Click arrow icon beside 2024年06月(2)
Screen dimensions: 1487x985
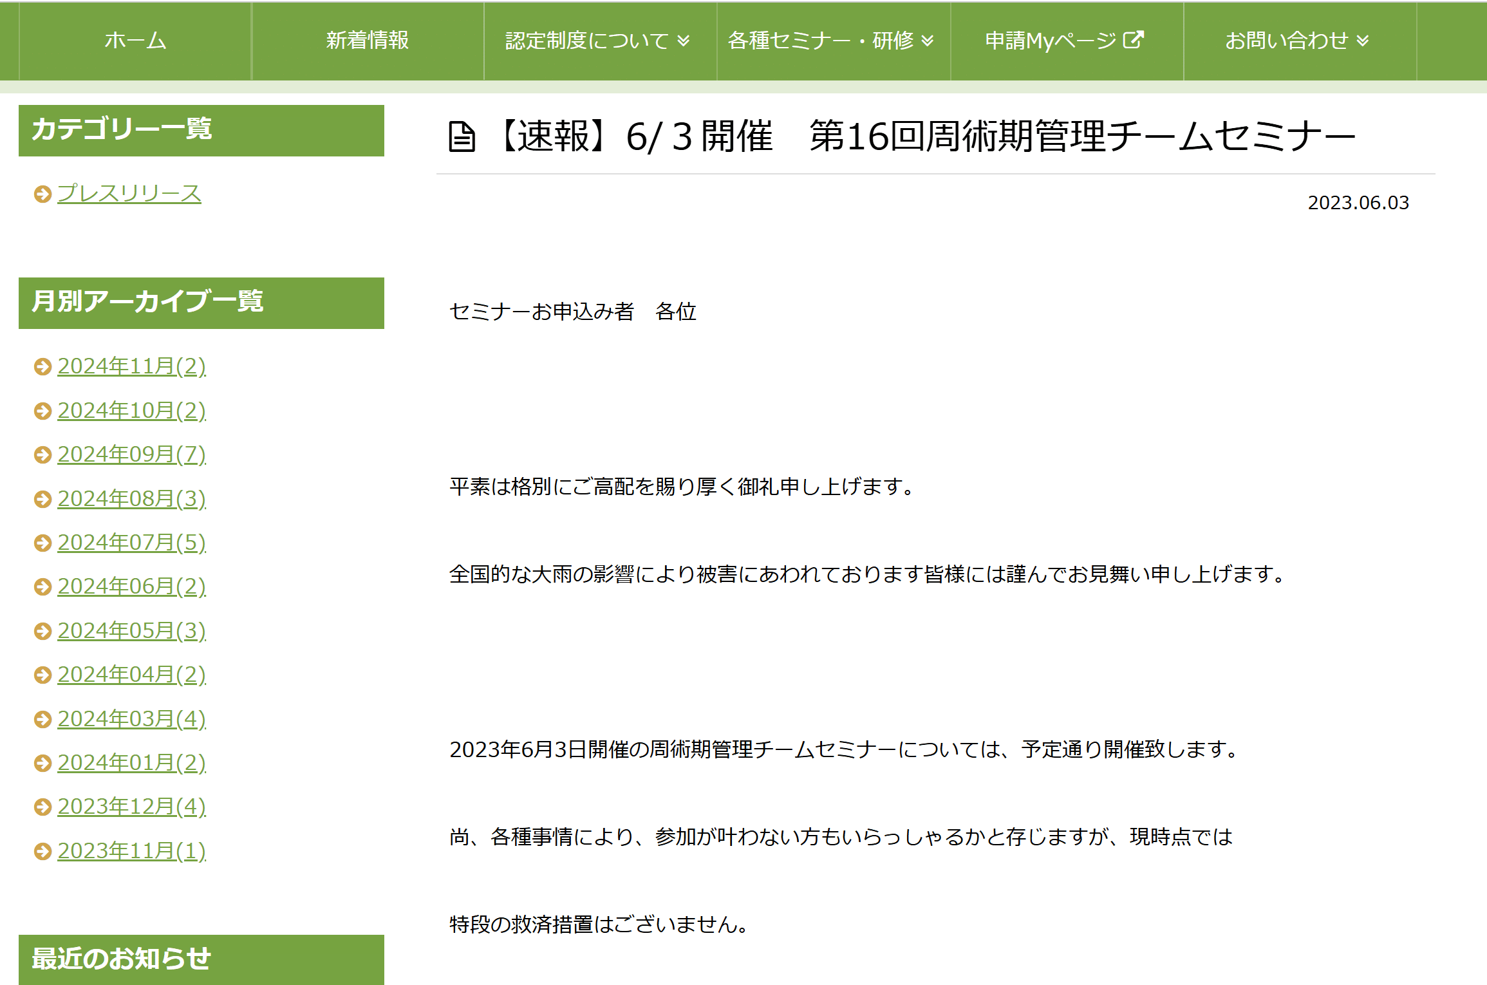coord(42,586)
